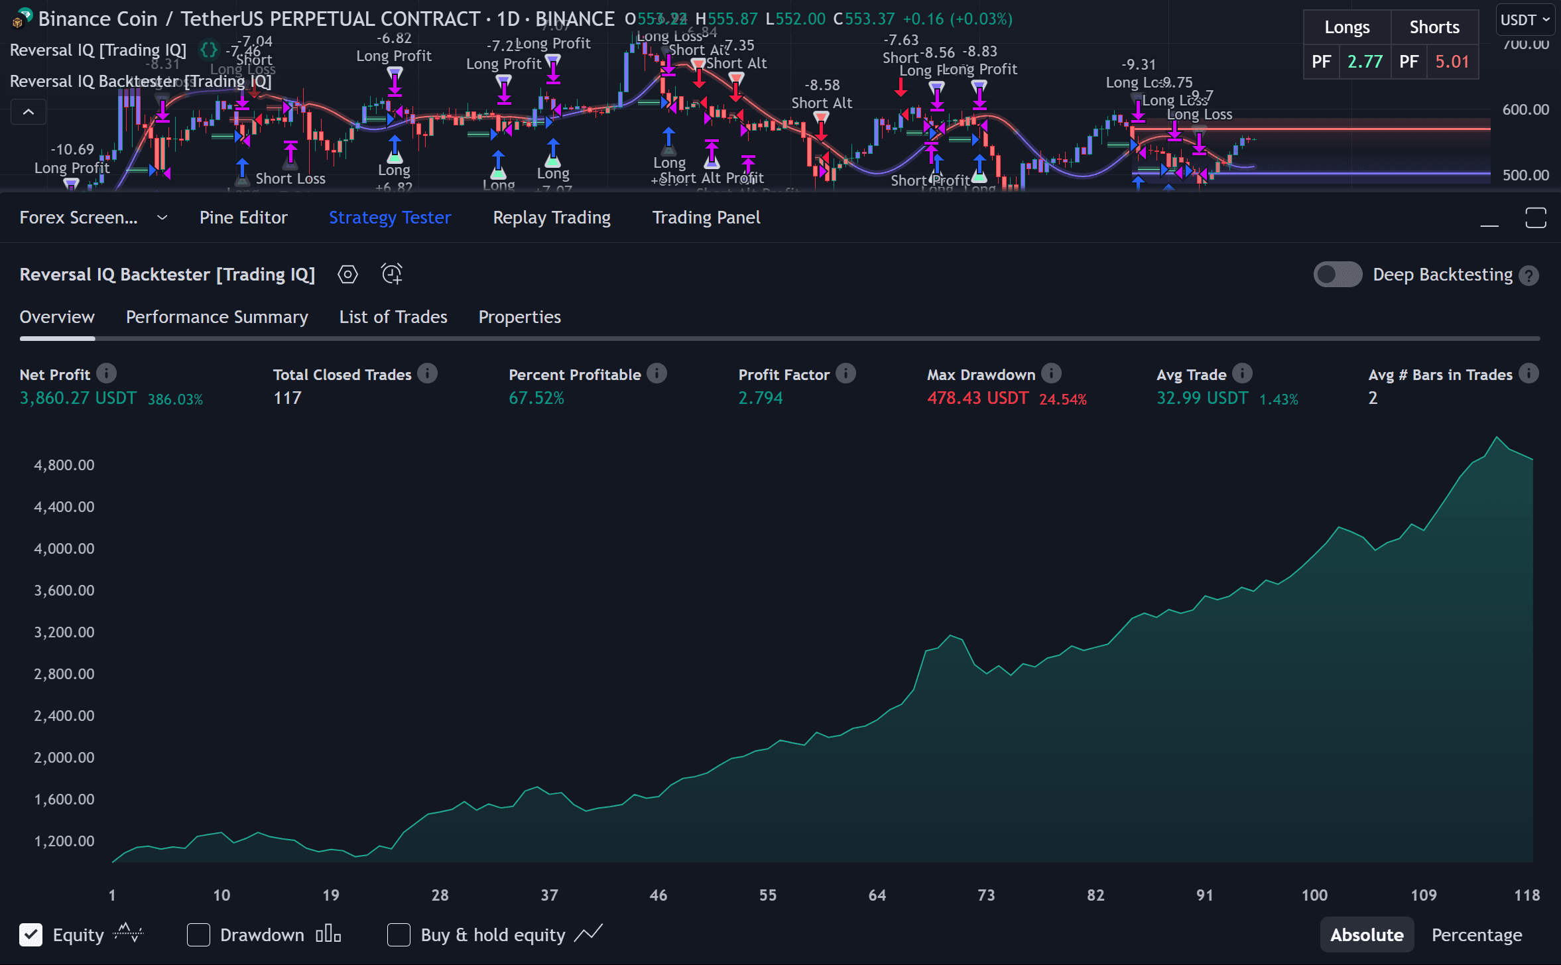Click Reversal IQ [Trading IQ] indicator legend

[98, 50]
